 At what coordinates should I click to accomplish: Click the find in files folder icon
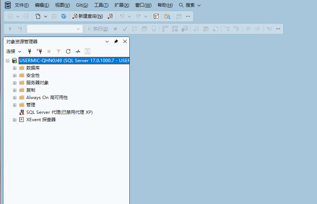pos(167,16)
